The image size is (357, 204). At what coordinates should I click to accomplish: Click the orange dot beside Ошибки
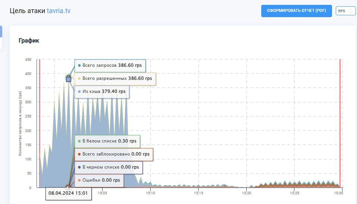tap(79, 181)
